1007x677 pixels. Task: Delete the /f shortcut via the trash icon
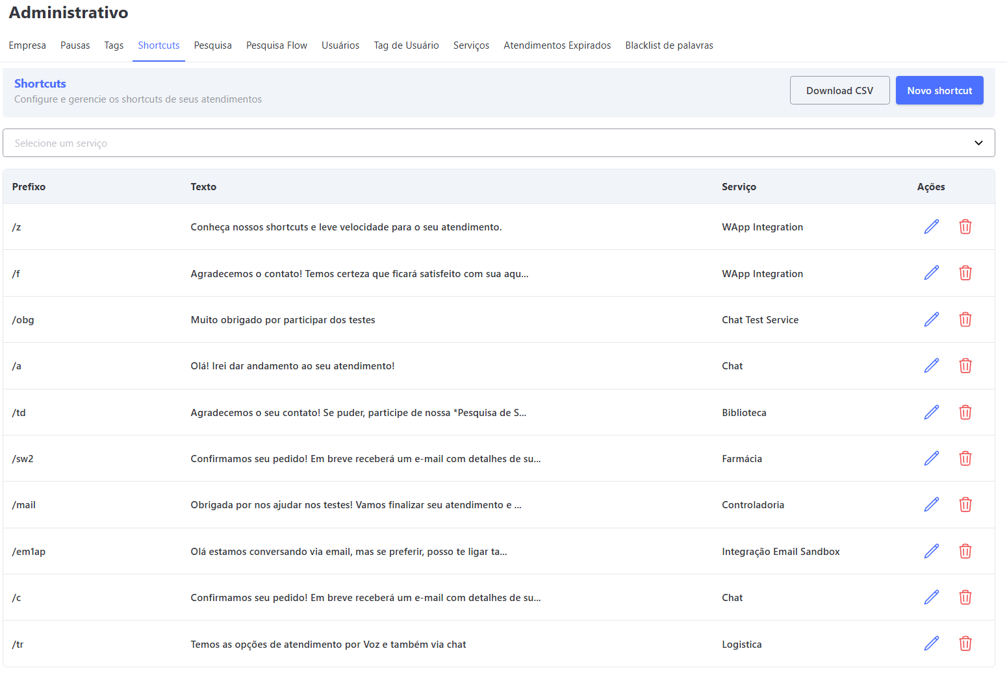coord(965,273)
